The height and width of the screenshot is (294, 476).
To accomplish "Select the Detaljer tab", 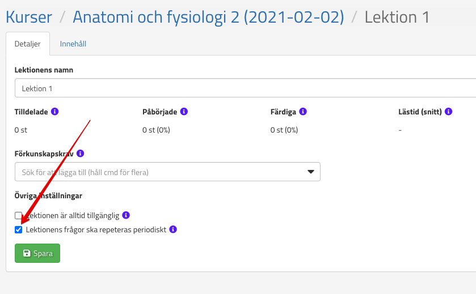I will click(x=27, y=44).
